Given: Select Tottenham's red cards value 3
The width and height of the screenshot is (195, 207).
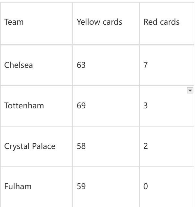Looking at the screenshot, I should pos(146,106).
